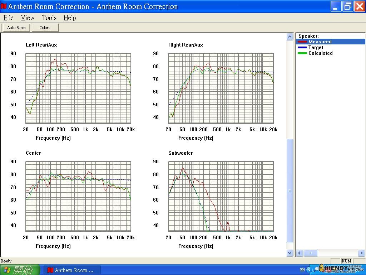Click the Anthem Room taskbar button
This screenshot has height=275, width=366.
coord(72,270)
